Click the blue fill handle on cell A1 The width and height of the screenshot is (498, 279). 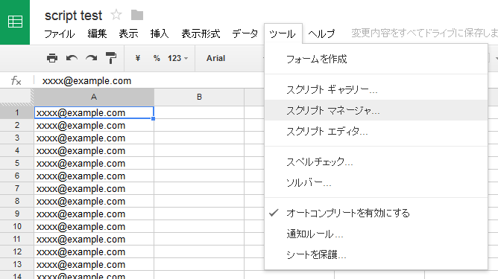point(153,118)
